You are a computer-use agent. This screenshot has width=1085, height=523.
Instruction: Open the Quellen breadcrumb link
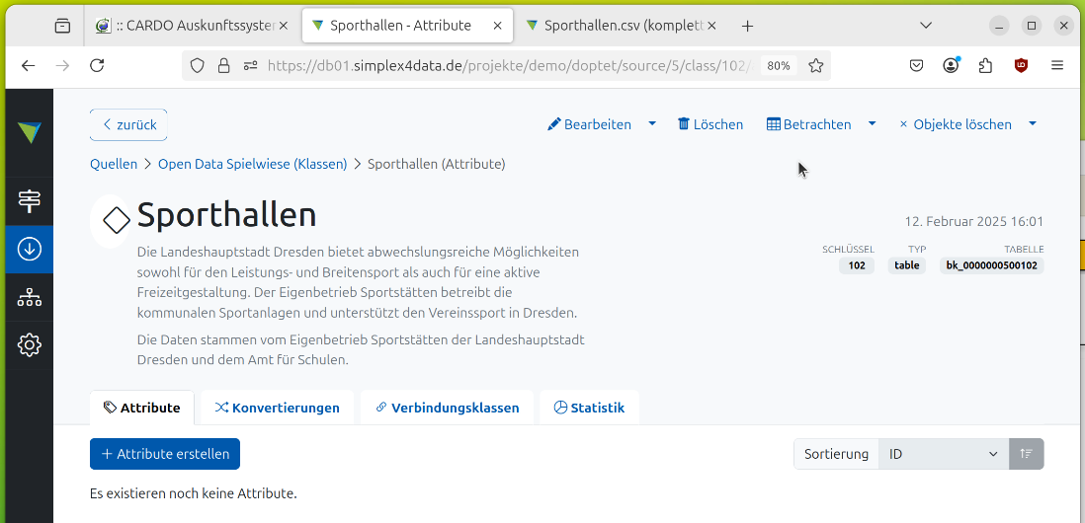pyautogui.click(x=114, y=164)
